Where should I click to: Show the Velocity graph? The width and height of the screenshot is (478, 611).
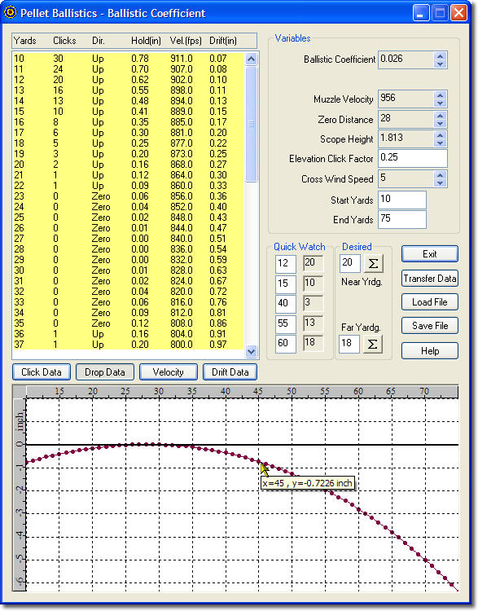[x=169, y=372]
